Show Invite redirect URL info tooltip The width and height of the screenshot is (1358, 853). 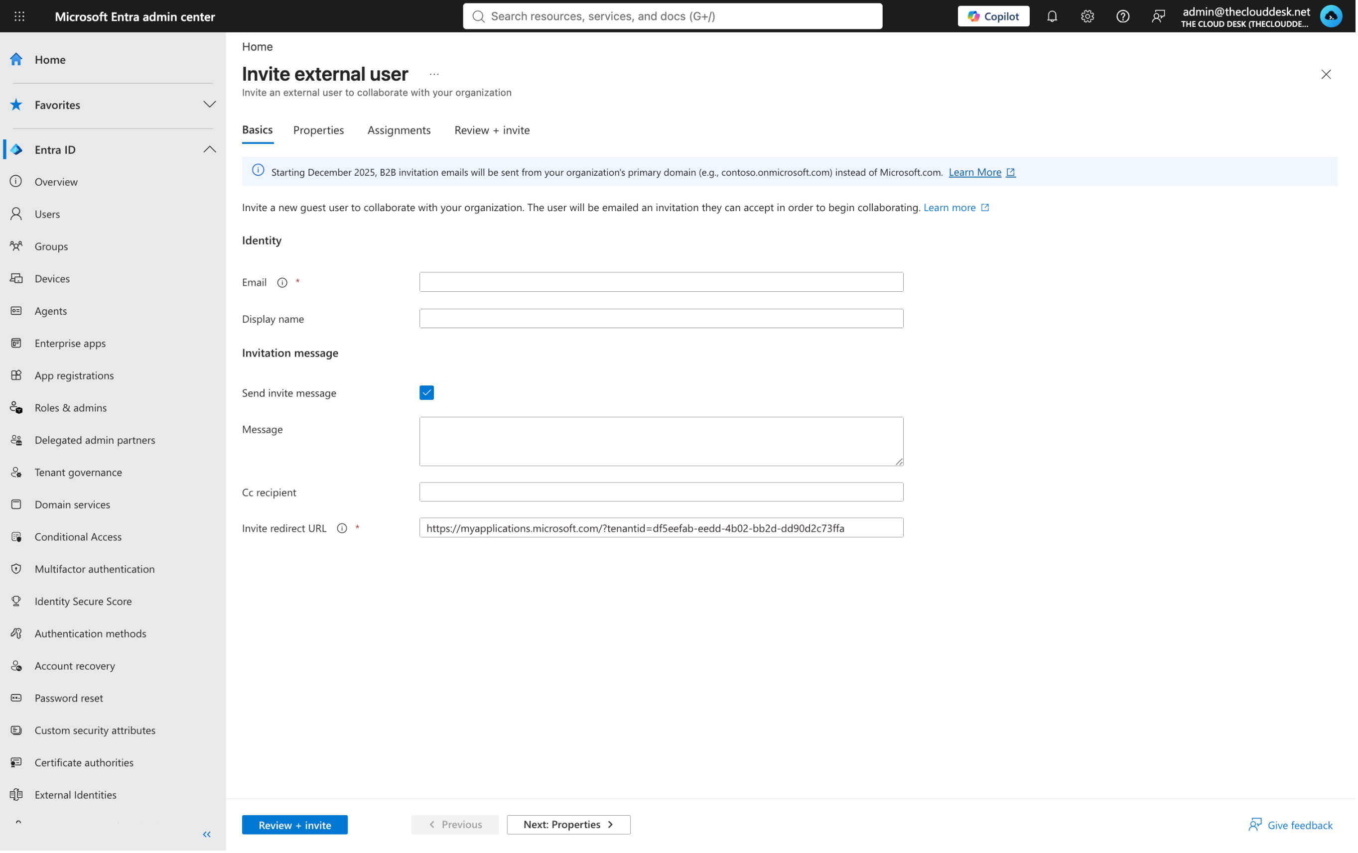pos(342,528)
